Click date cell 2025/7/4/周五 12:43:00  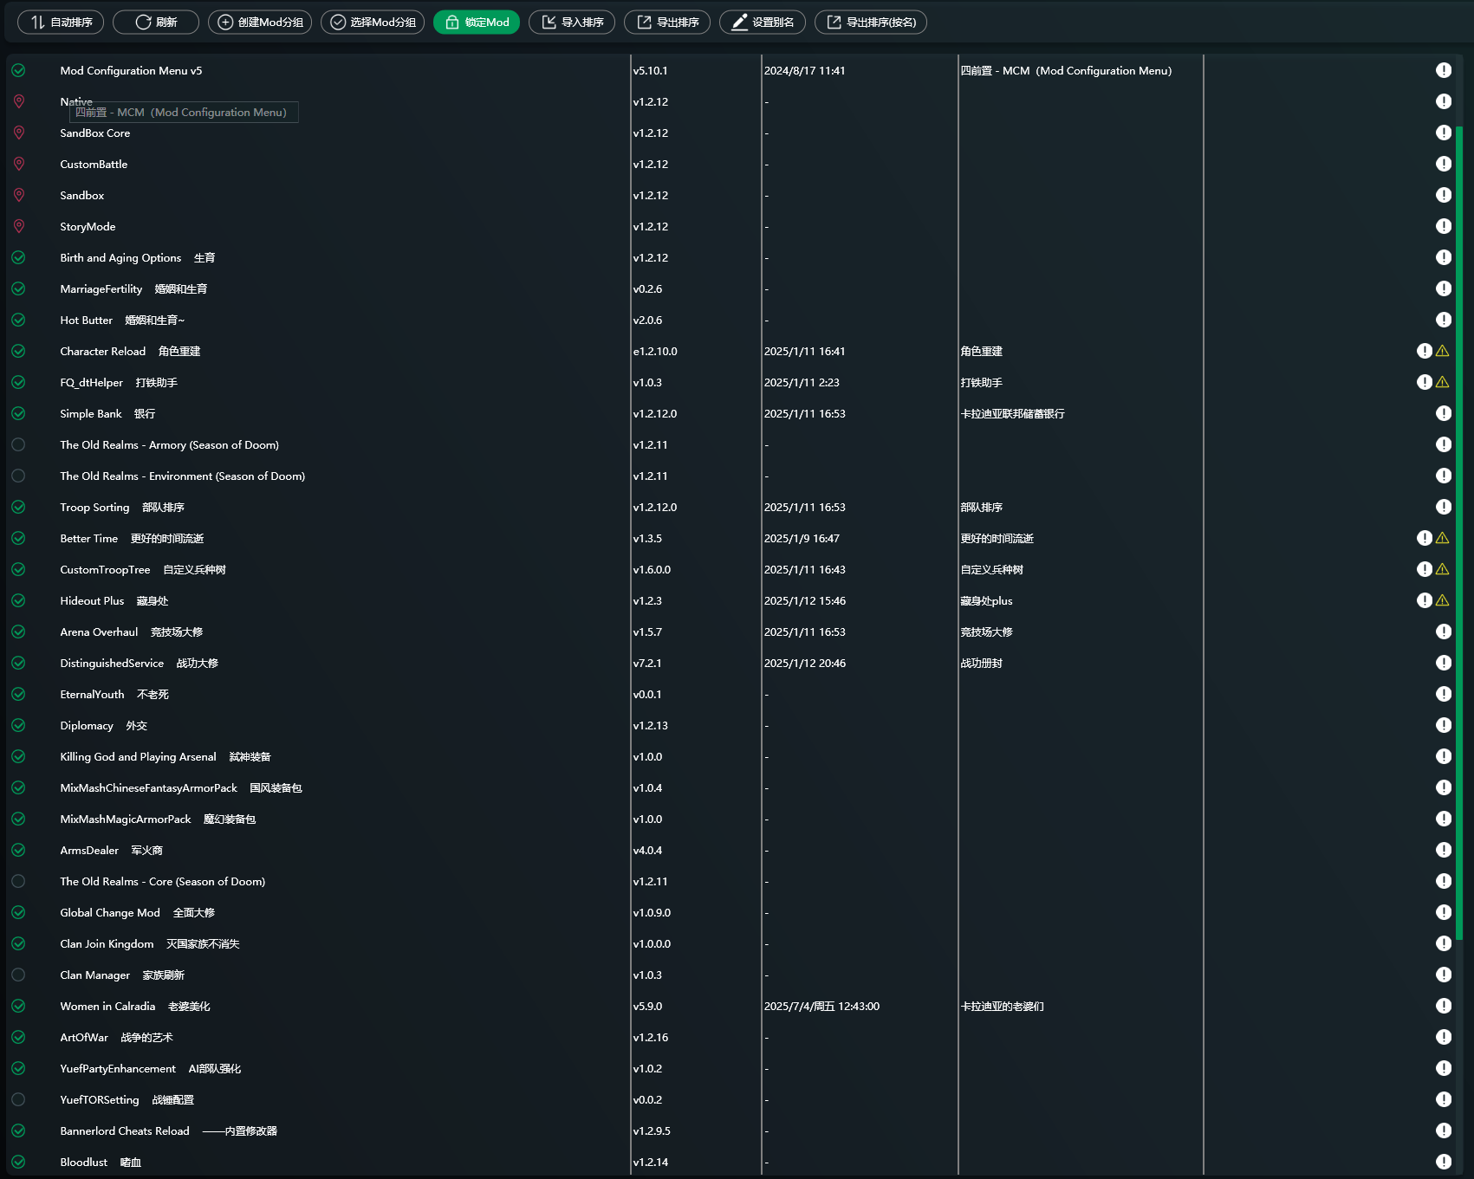click(821, 1007)
